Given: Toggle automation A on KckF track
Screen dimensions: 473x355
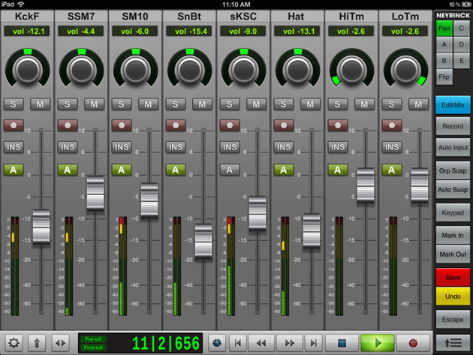Looking at the screenshot, I should pos(14,170).
